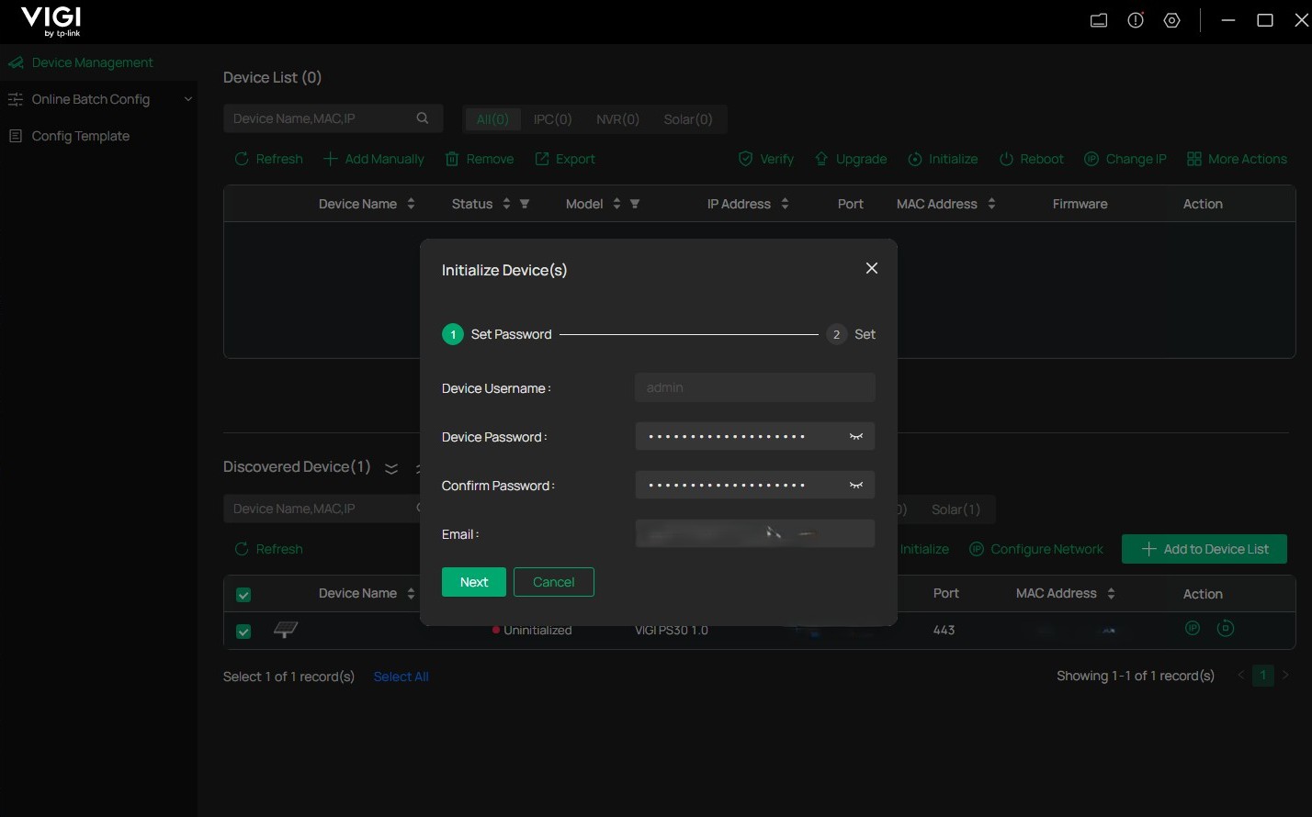Select the Solar(0) device tab
The height and width of the screenshot is (817, 1312).
[688, 119]
